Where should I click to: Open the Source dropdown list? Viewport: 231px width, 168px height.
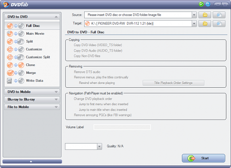(x=194, y=15)
